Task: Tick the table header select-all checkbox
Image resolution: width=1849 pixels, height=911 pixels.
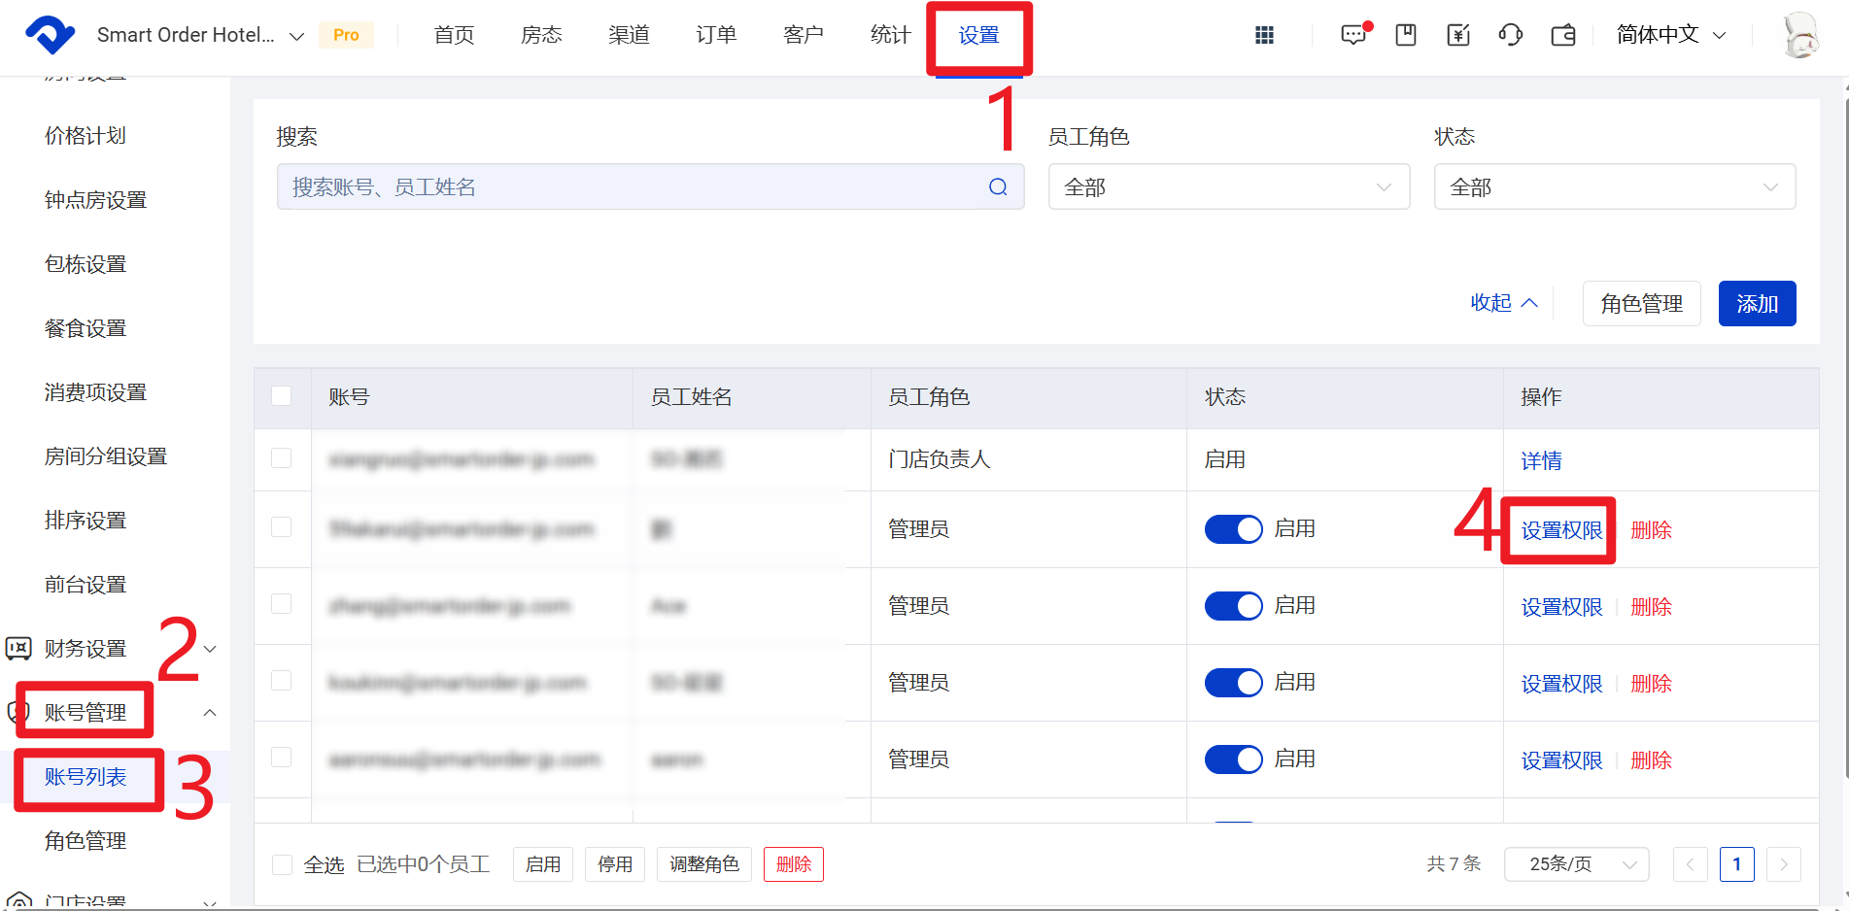Action: coord(282,396)
